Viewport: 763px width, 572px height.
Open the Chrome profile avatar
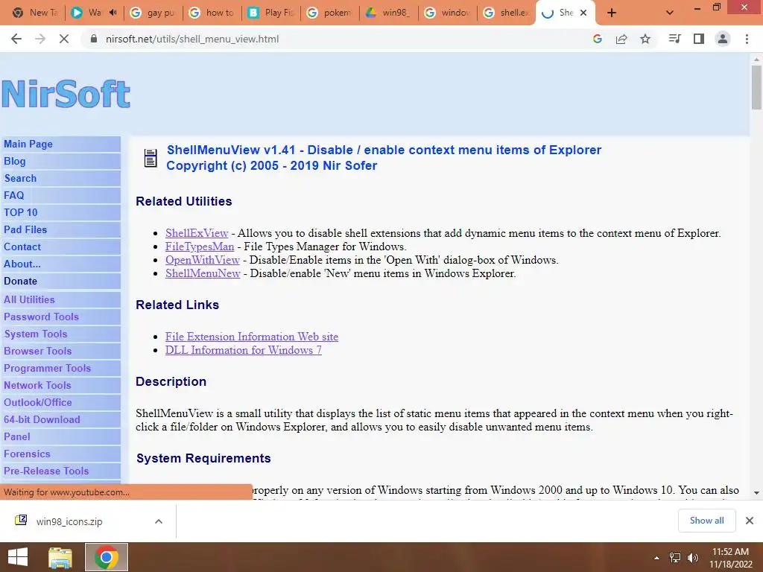point(723,39)
